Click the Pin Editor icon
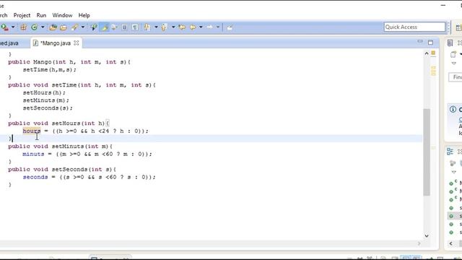The height and width of the screenshot is (260, 462). click(x=230, y=27)
